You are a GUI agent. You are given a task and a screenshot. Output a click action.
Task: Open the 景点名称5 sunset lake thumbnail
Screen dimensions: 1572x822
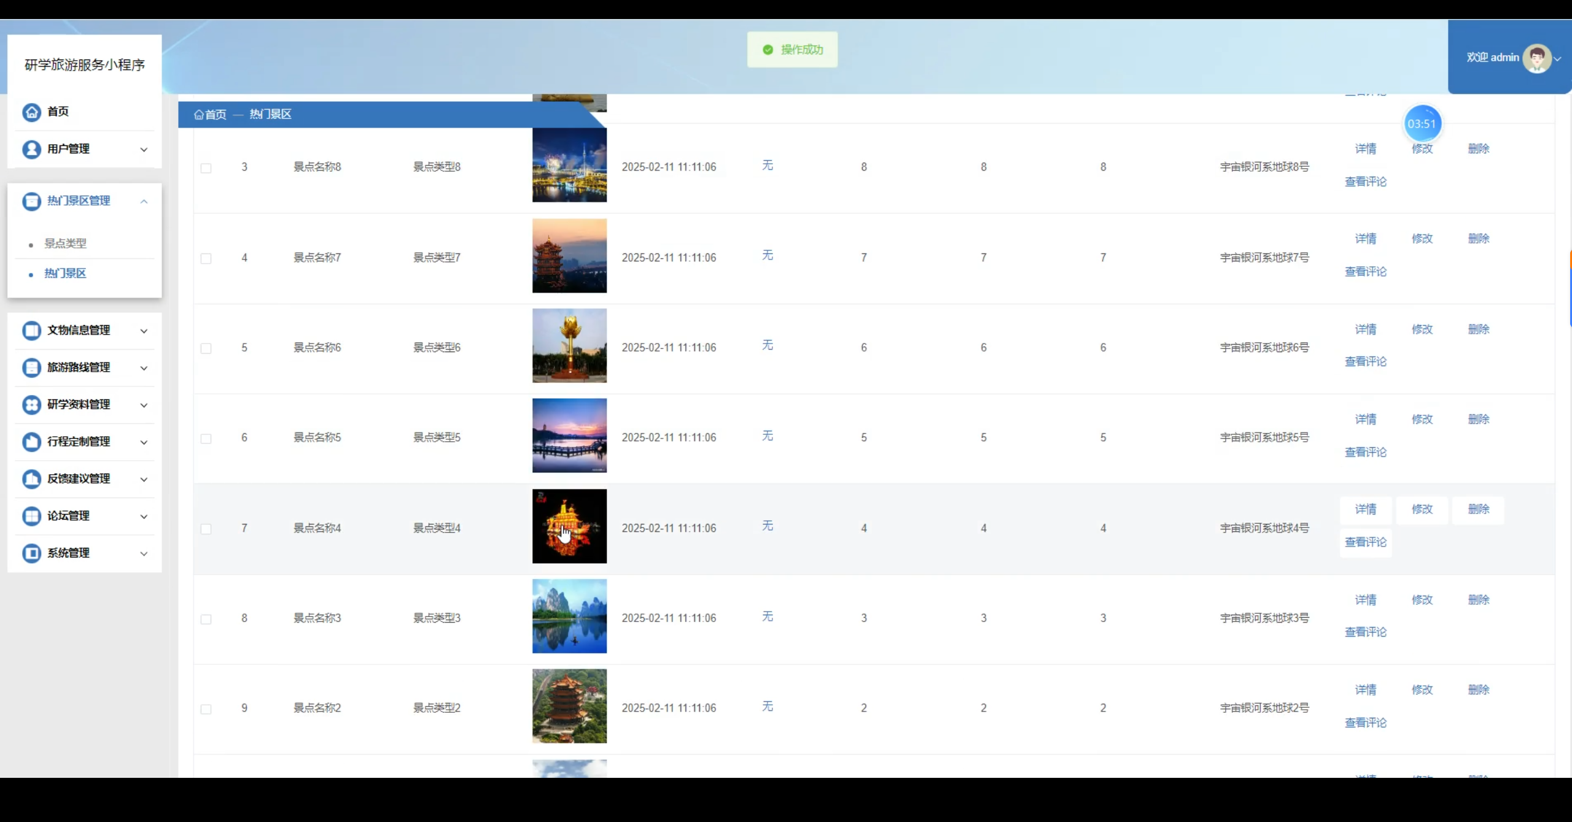click(x=569, y=436)
